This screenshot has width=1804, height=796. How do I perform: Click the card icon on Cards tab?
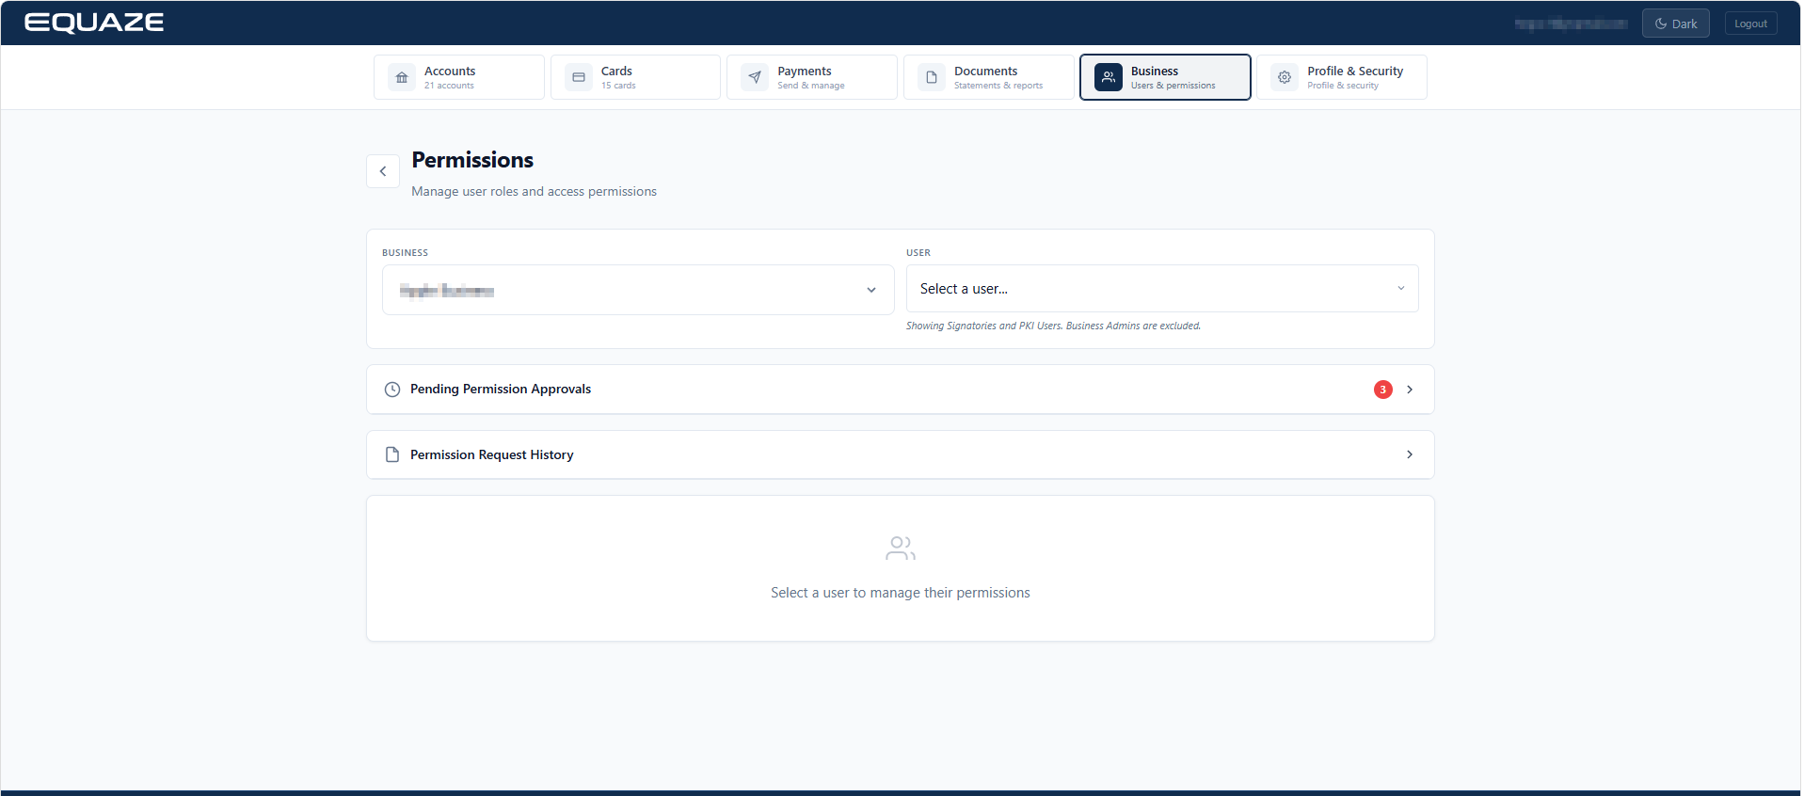[x=579, y=77]
